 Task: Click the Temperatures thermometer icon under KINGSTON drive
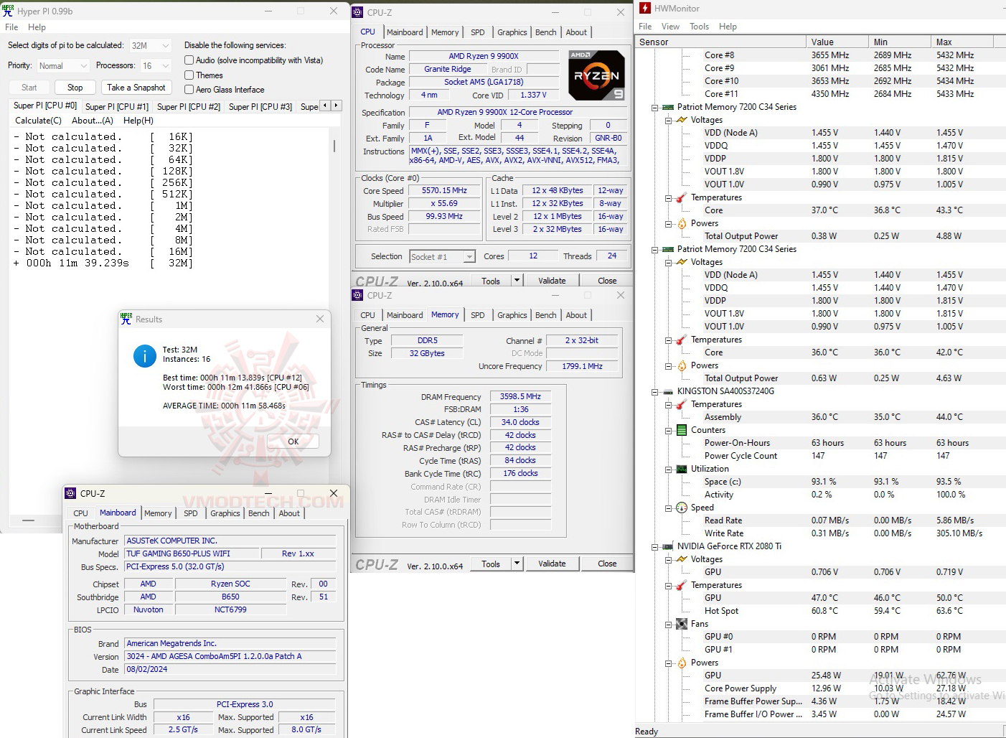pos(682,404)
